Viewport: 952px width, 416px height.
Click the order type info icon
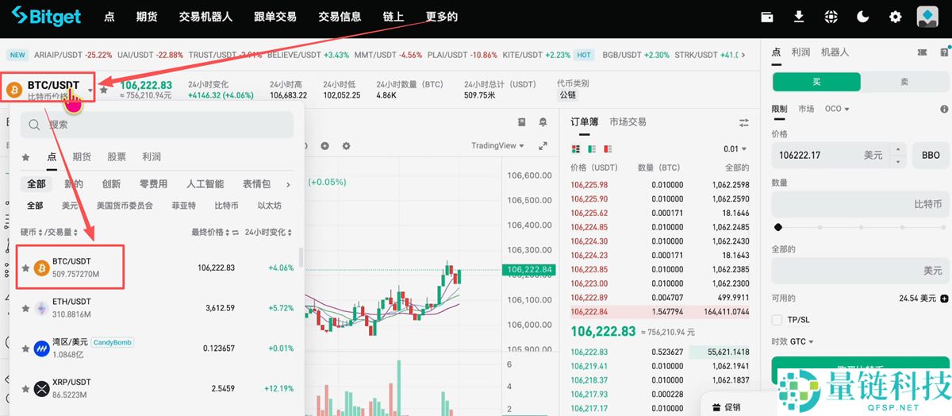tap(944, 110)
